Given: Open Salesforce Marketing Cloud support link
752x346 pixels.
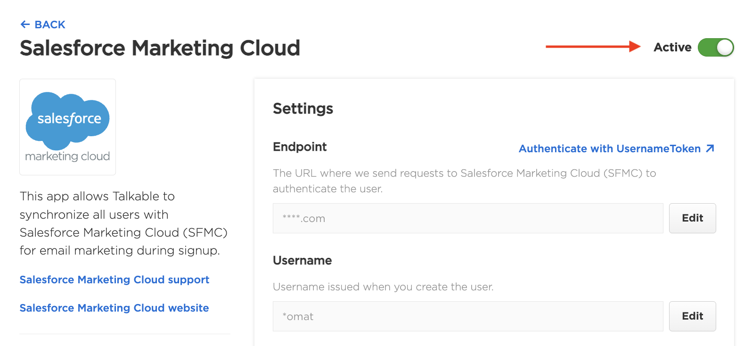Looking at the screenshot, I should pyautogui.click(x=114, y=280).
